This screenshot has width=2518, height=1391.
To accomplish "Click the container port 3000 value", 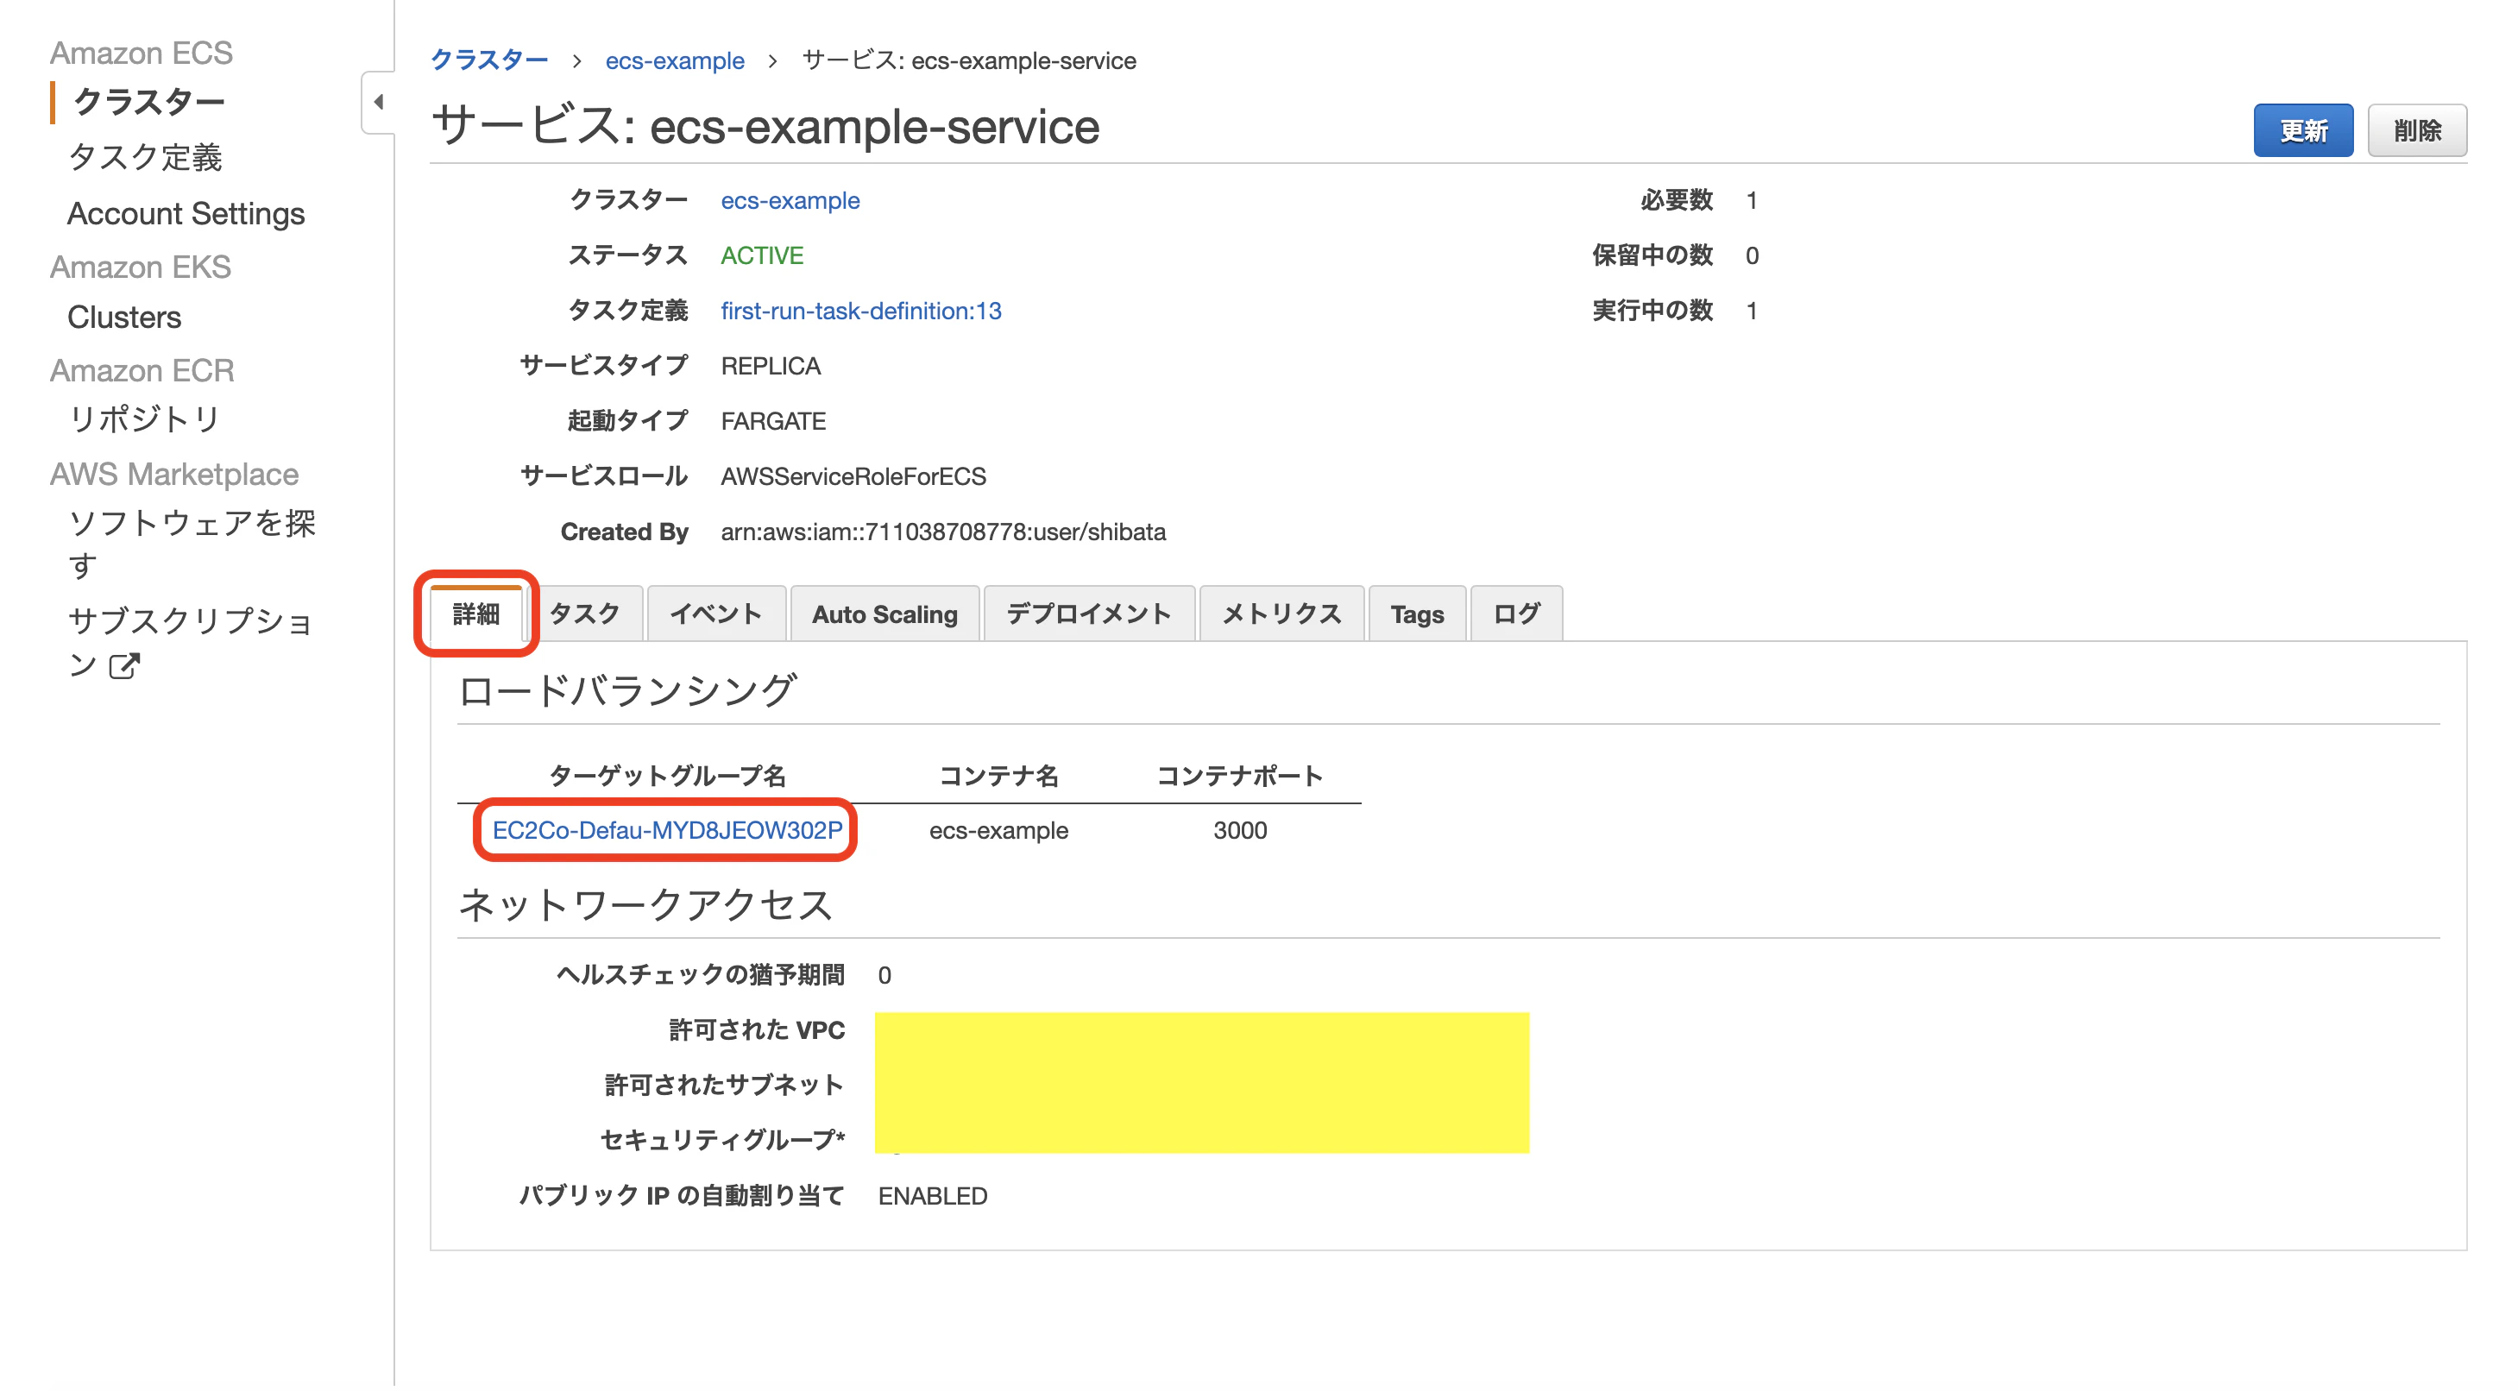I will (1239, 830).
